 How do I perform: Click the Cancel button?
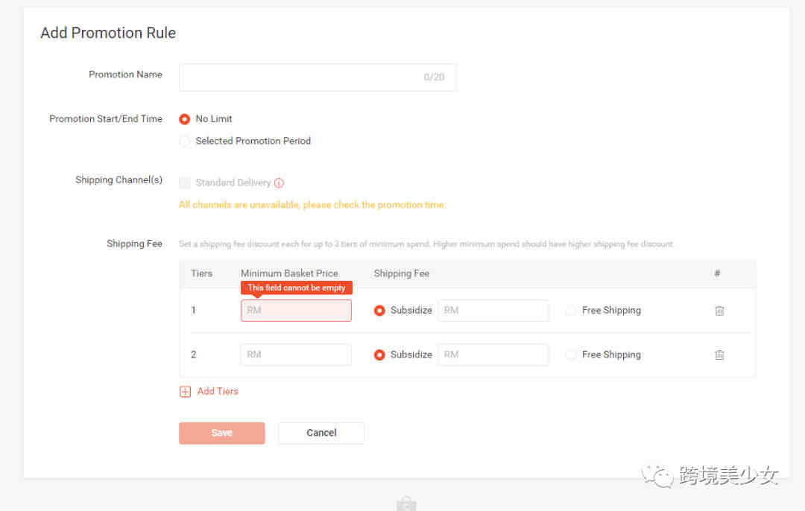coord(321,433)
